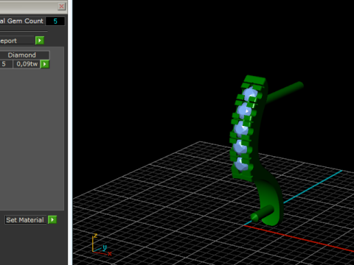Close the gem report panel
This screenshot has width=354, height=265.
tap(61, 7)
